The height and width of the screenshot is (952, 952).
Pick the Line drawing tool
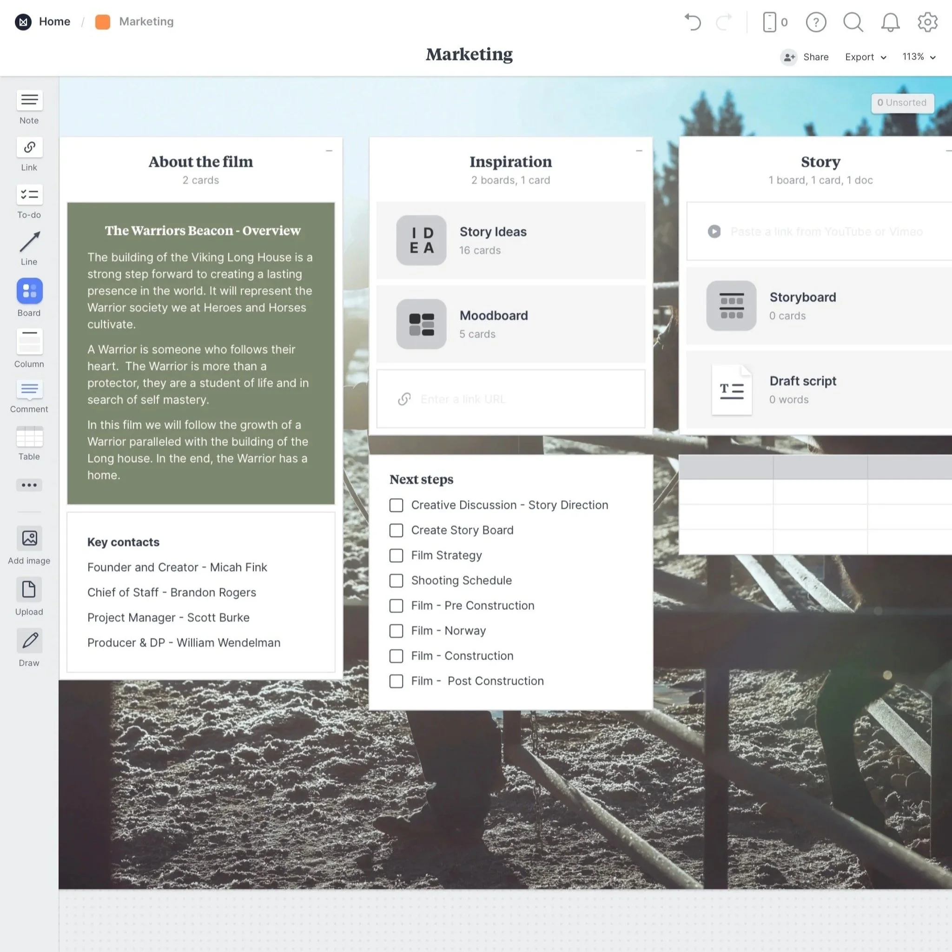(29, 242)
